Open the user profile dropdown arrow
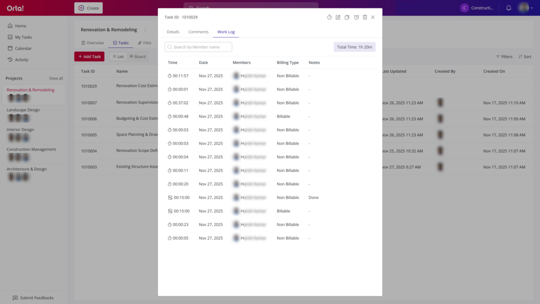This screenshot has width=540, height=304. [x=532, y=8]
